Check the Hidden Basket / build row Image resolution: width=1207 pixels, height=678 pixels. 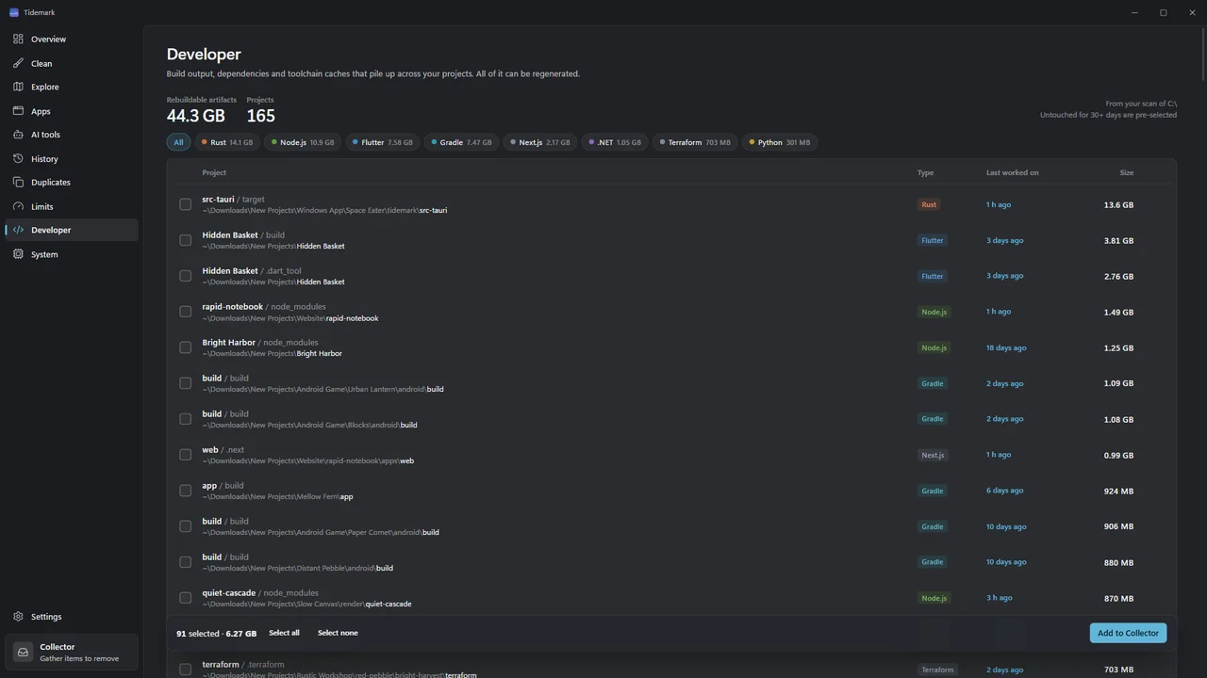coord(185,240)
